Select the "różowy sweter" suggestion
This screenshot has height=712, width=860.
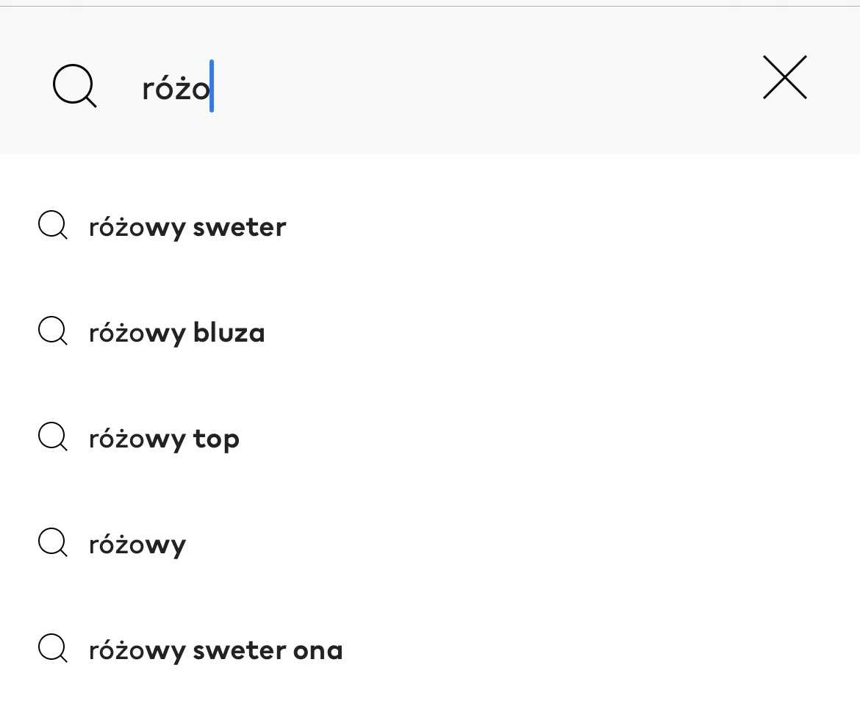point(430,226)
